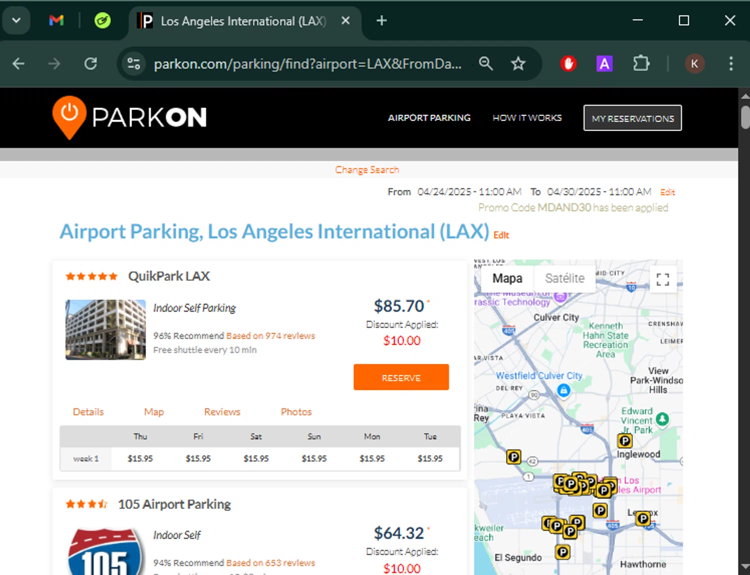Click the parkon.com URL address field

(307, 64)
